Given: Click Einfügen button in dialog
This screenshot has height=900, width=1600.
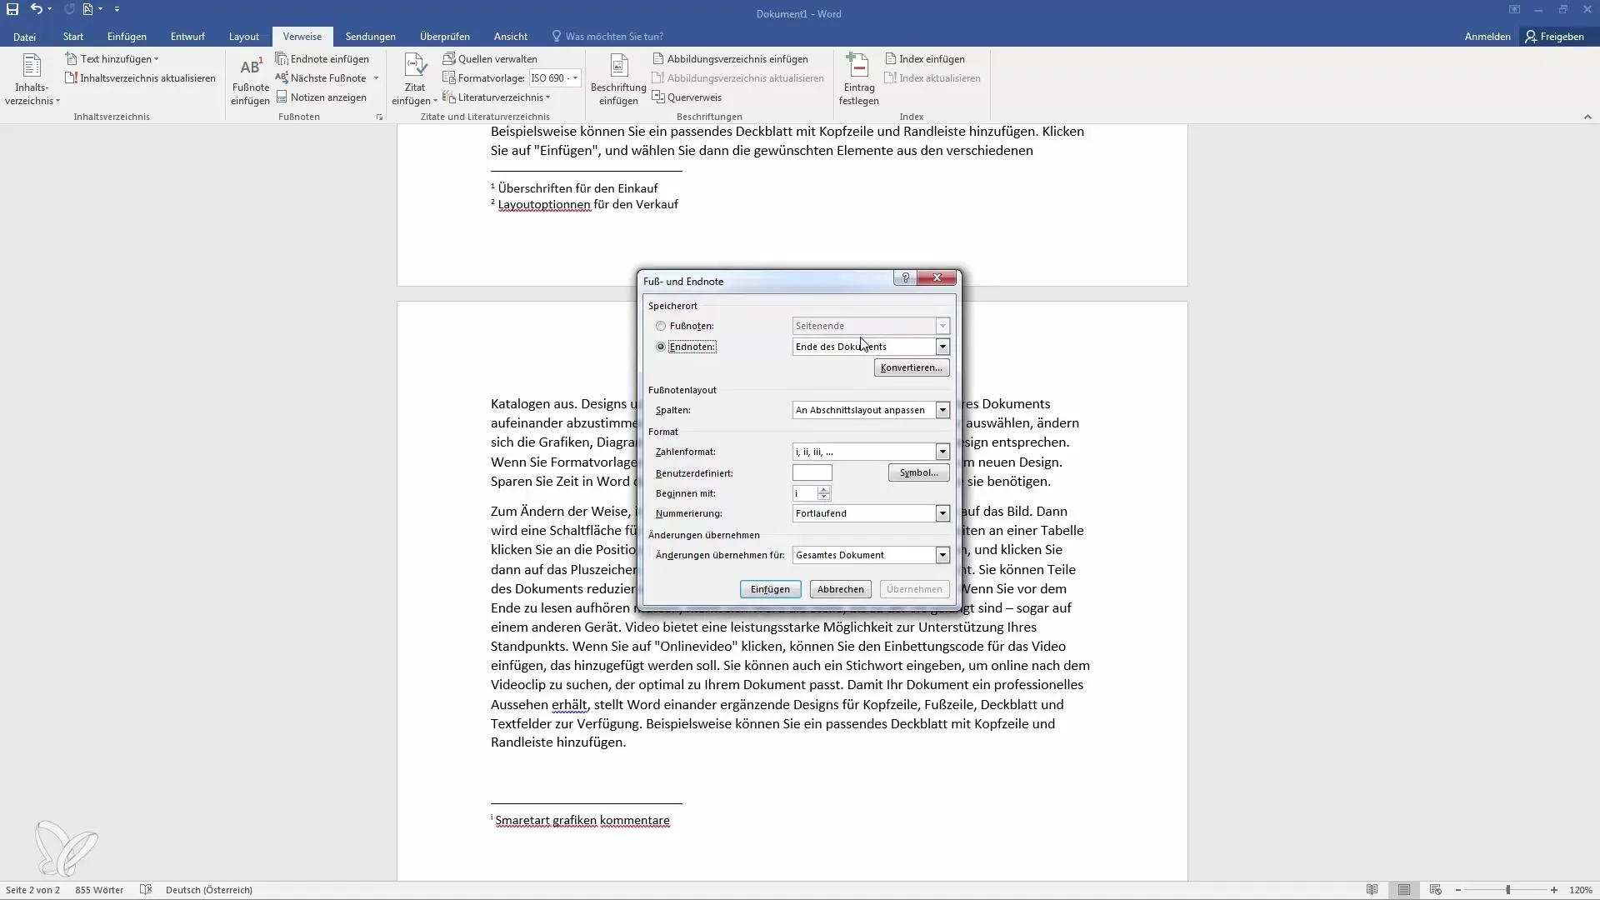Looking at the screenshot, I should pyautogui.click(x=770, y=589).
